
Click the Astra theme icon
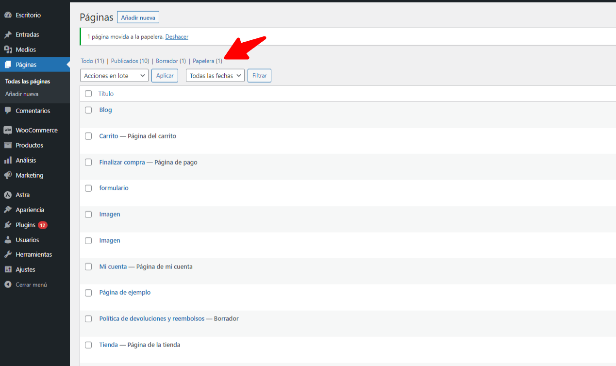(8, 195)
